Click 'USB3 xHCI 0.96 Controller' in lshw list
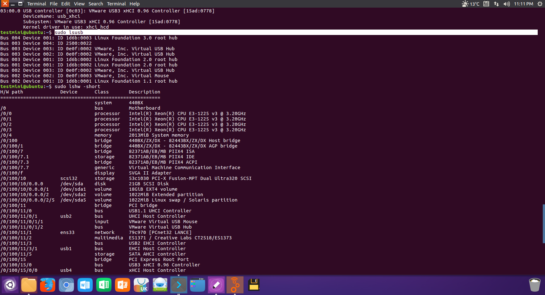 point(165,265)
